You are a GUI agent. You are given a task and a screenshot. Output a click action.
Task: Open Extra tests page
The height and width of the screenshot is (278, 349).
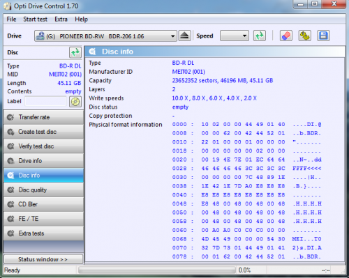tap(44, 233)
